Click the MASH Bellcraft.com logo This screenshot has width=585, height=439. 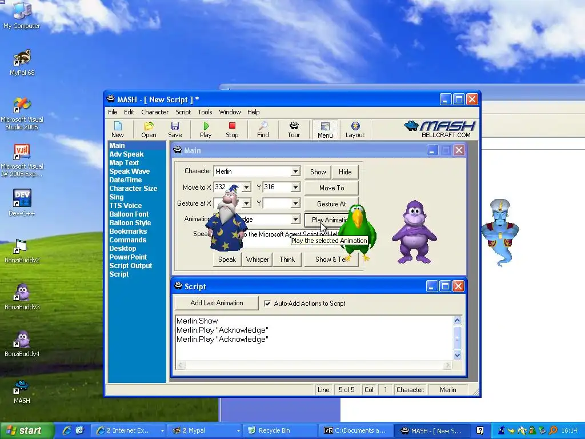(440, 129)
